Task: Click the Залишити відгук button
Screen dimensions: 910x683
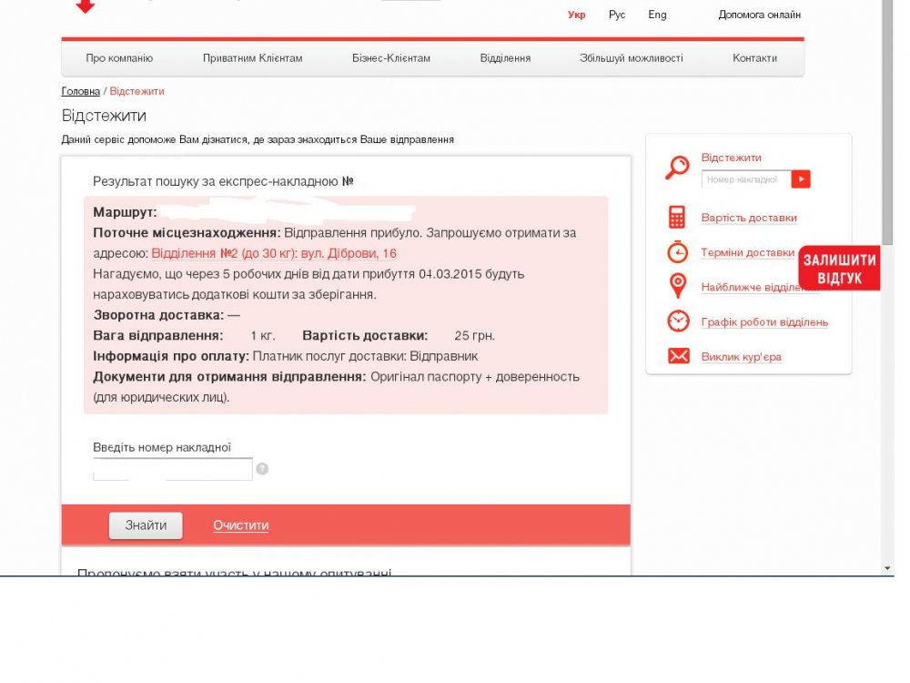Action: 839,269
